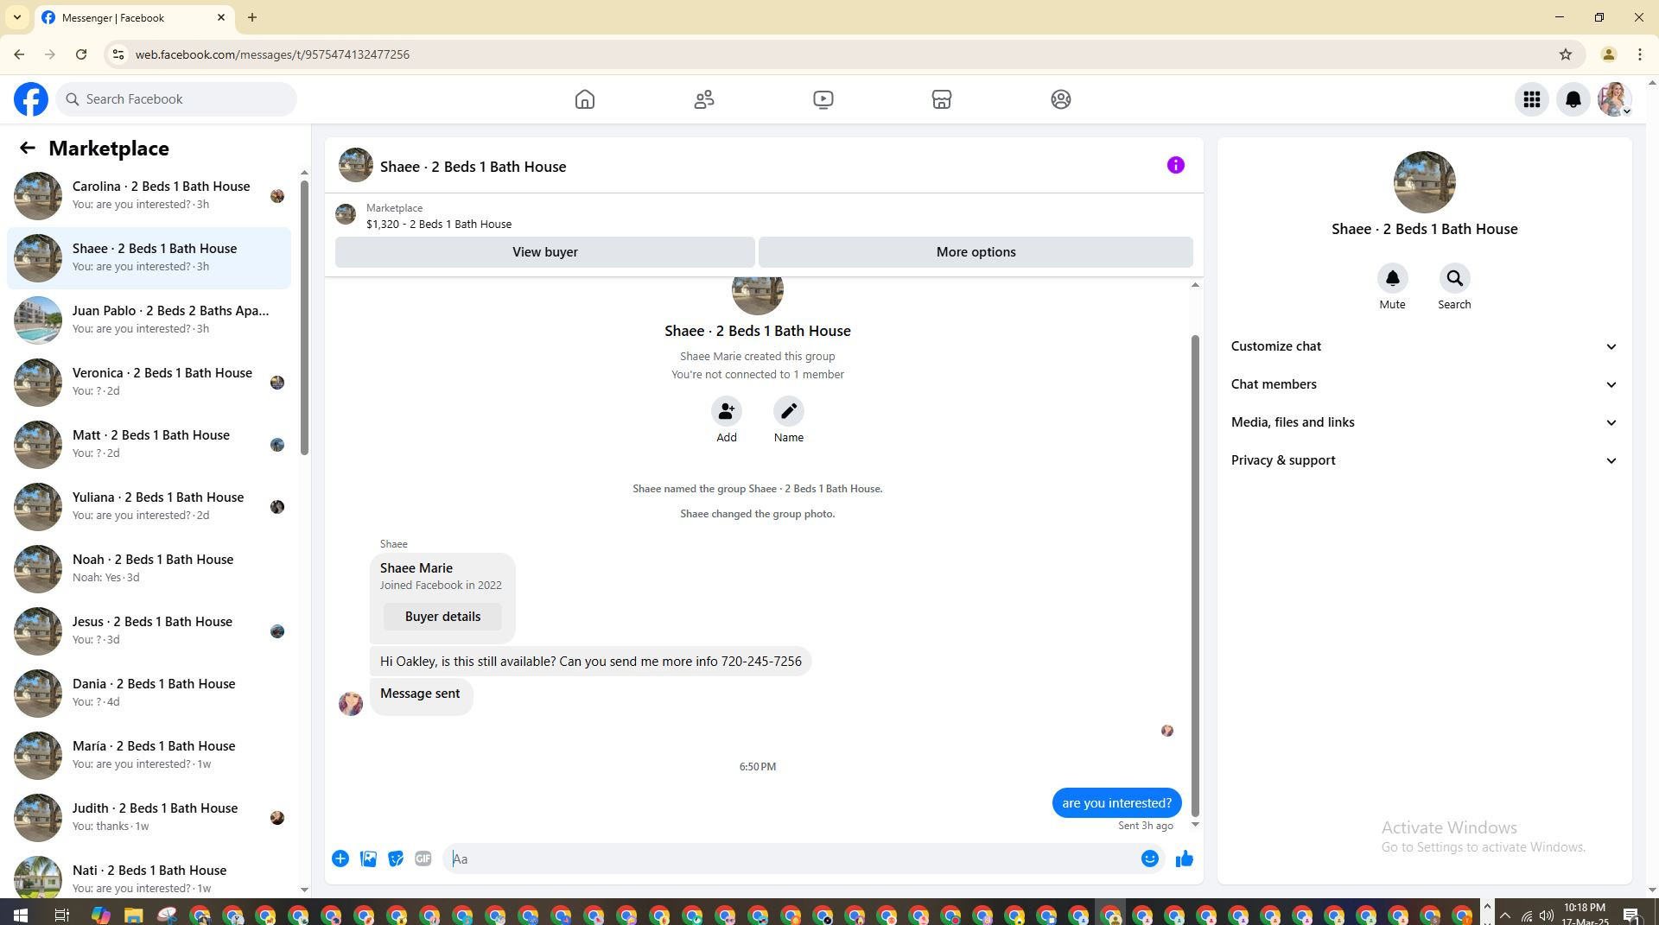The image size is (1659, 925).
Task: Open the Judith 2 Beds 1 Bath House chat
Action: (x=149, y=818)
